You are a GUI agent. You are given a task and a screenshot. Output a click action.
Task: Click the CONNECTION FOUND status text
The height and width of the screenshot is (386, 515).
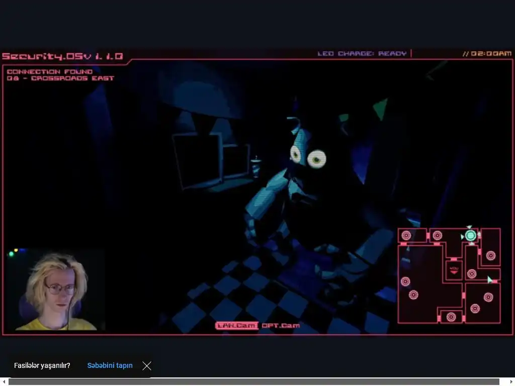pyautogui.click(x=50, y=71)
